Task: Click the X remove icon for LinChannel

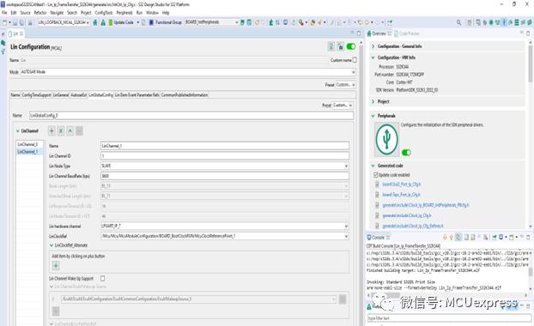Action: [61, 131]
